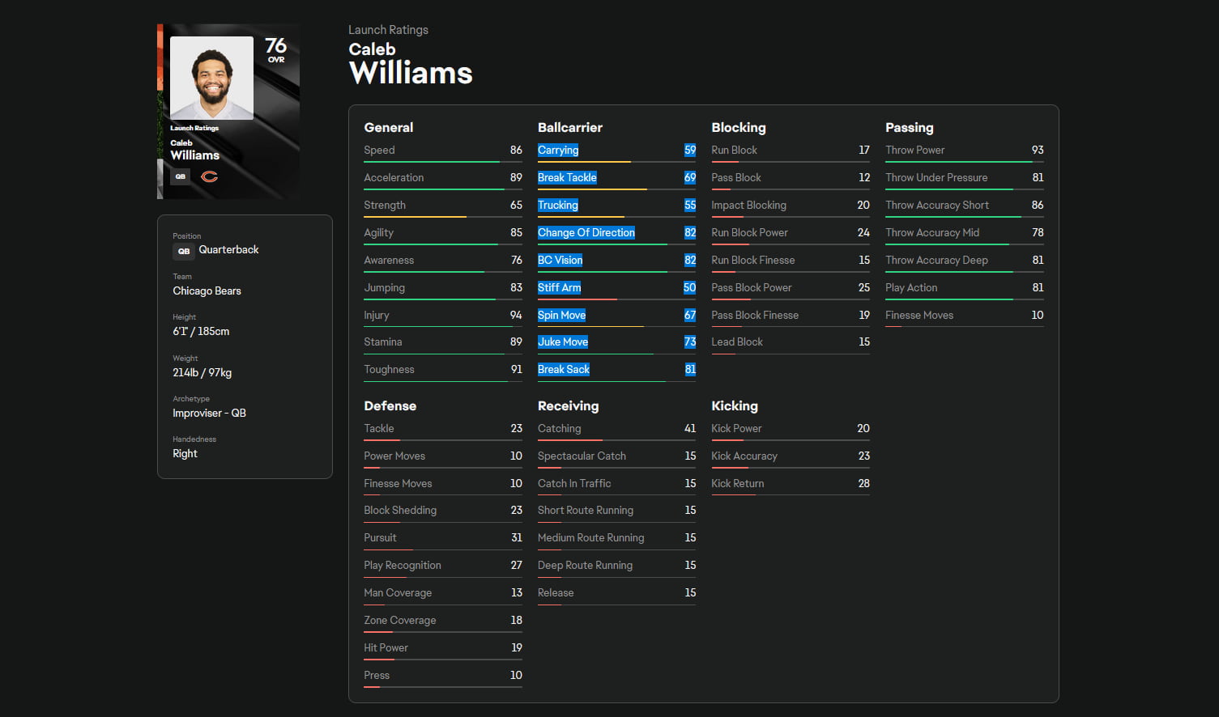Screen dimensions: 1219x717
Task: Click the Chicago Bears logo on the player card
Action: 210,177
